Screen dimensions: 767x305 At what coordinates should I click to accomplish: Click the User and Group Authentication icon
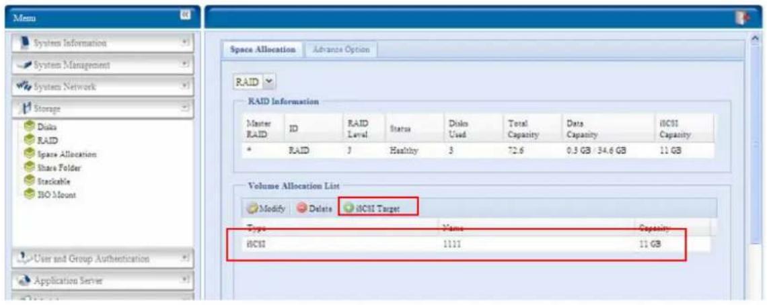26,257
